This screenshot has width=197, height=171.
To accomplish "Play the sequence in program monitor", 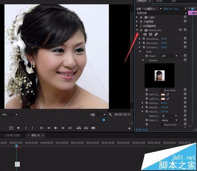I will pos(56,128).
